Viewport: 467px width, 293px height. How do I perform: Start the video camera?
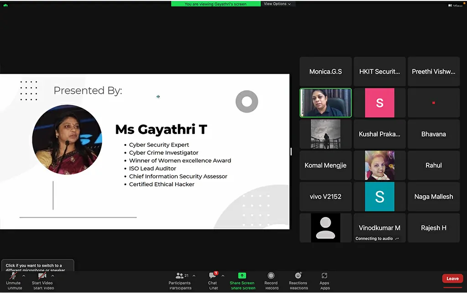pyautogui.click(x=42, y=279)
